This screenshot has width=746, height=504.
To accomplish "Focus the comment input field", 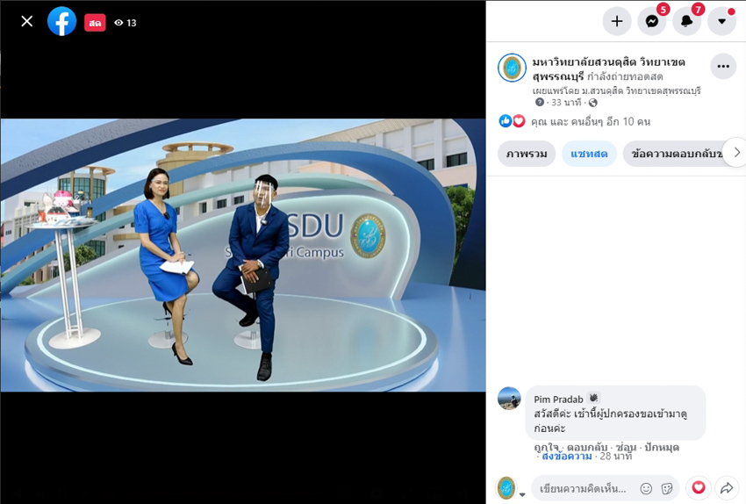I will point(583,488).
